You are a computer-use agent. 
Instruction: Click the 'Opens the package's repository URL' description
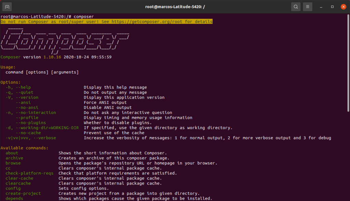(x=138, y=163)
